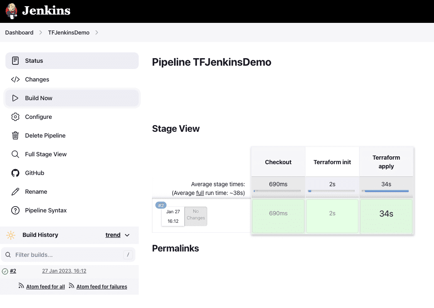Screen dimensions: 434x308
Task: Open Pipeline Syntax page
Action: (x=72, y=210)
